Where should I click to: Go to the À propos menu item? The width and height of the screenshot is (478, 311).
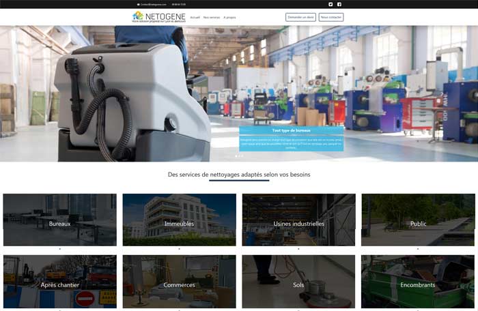pyautogui.click(x=229, y=17)
